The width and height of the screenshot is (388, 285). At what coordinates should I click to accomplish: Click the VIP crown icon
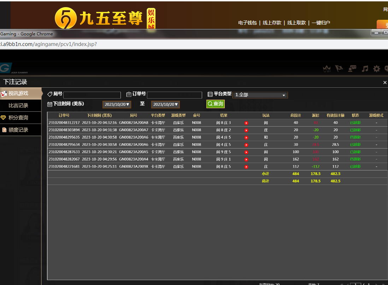click(x=327, y=69)
